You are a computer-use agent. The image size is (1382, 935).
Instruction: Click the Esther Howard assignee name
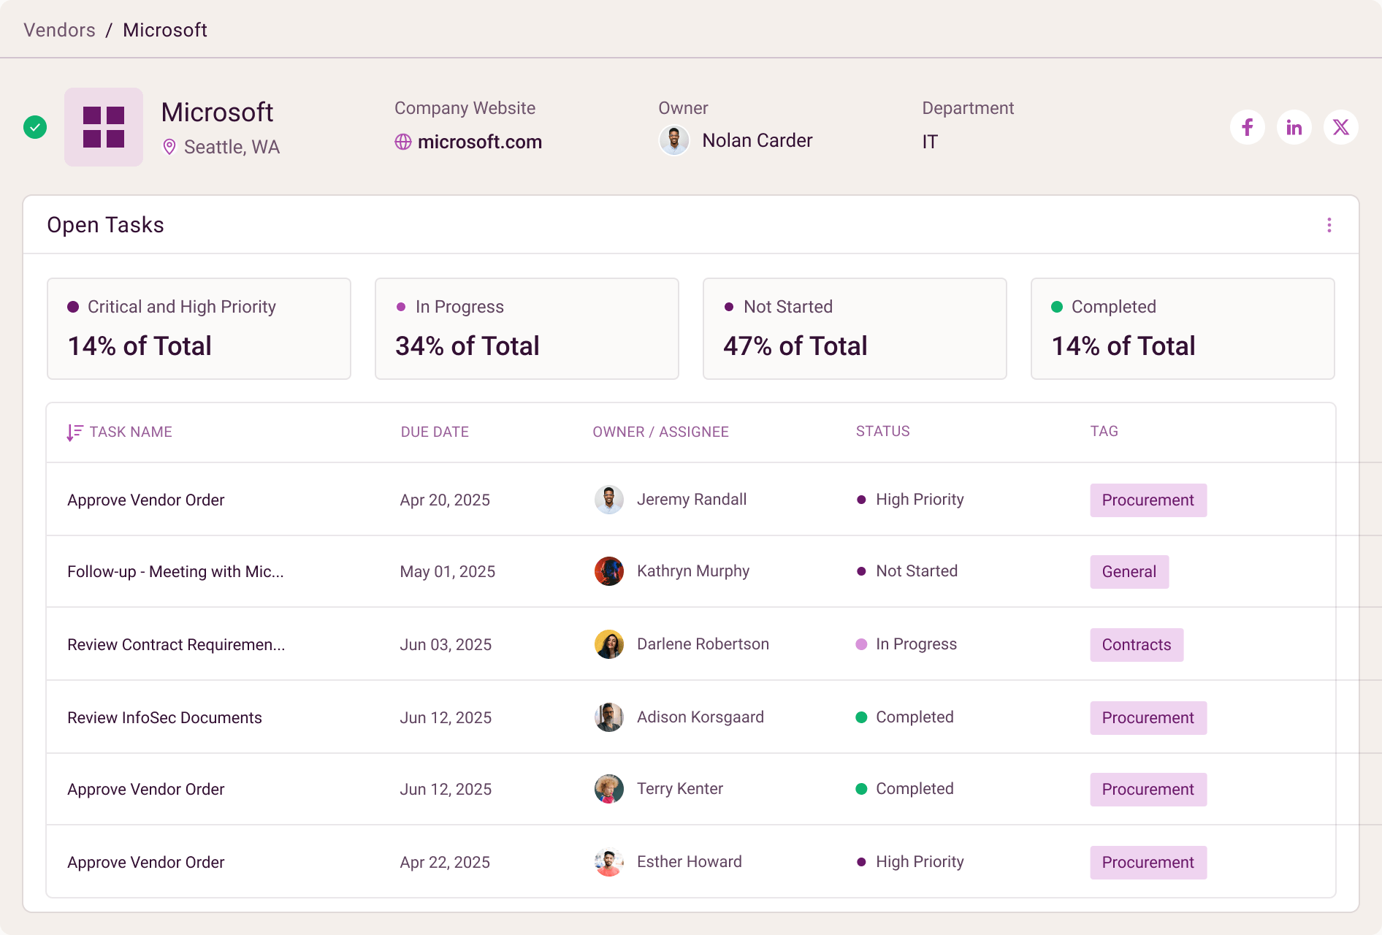click(x=690, y=862)
